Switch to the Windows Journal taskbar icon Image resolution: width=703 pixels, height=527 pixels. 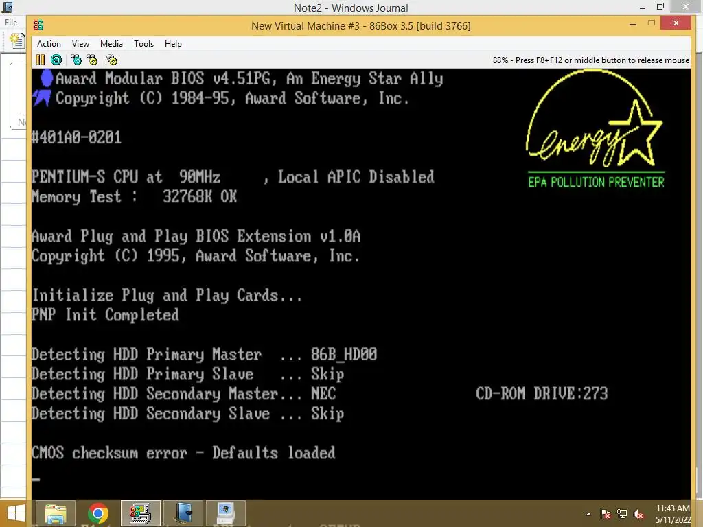click(183, 513)
